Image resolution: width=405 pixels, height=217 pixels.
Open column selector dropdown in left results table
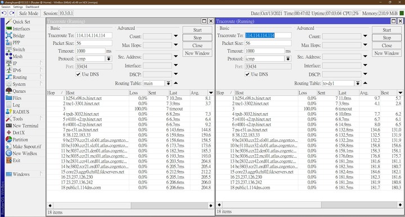tap(211, 93)
